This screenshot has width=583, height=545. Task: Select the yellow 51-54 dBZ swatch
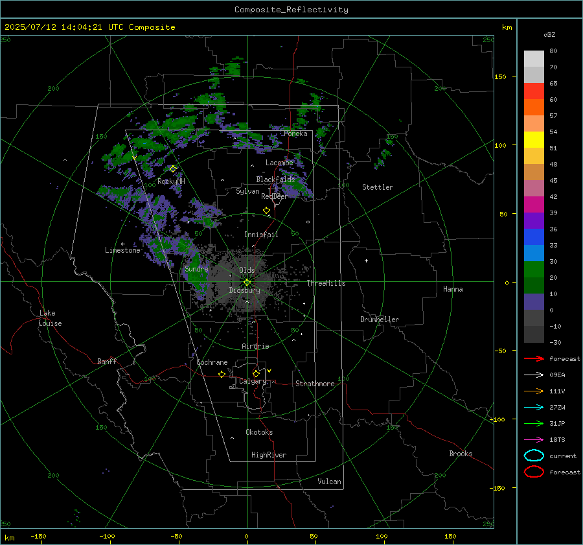point(534,140)
